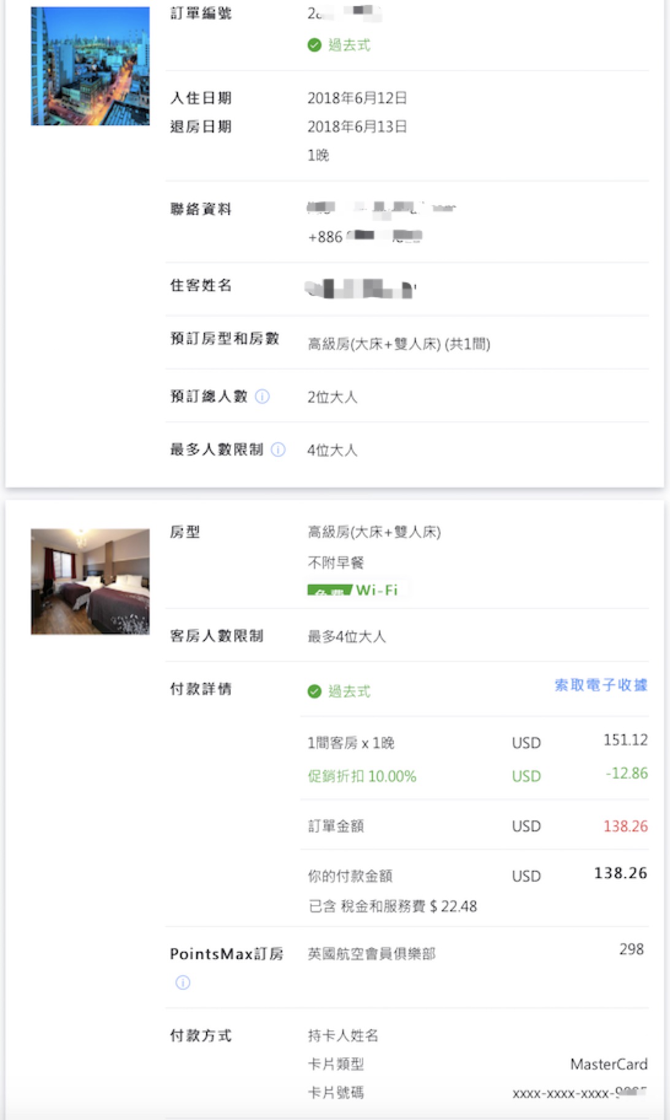The width and height of the screenshot is (670, 1120).
Task: Click info icon under PointsMax訂房
Action: pos(183,982)
